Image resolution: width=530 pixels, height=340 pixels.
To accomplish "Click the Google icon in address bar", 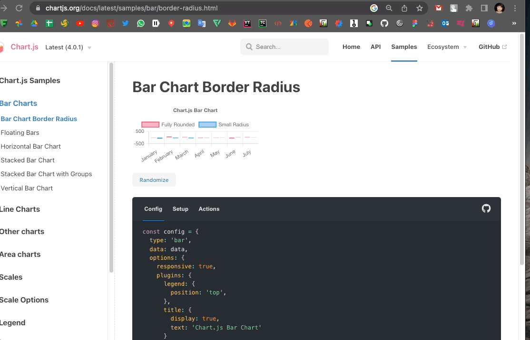I will pyautogui.click(x=374, y=8).
